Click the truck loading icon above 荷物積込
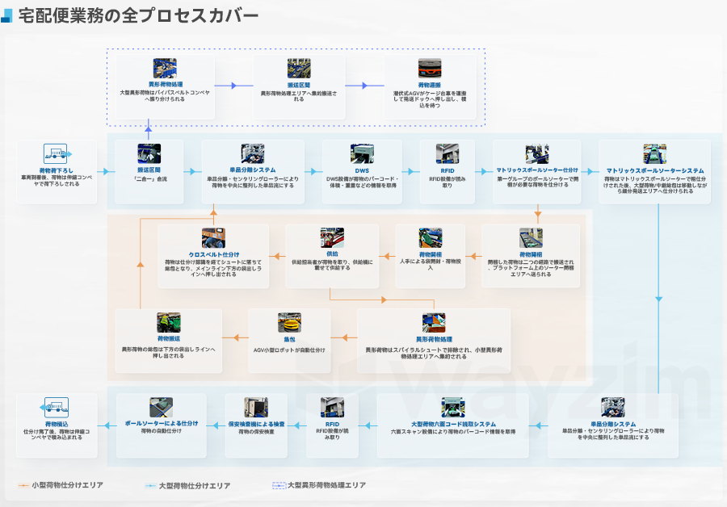The width and height of the screenshot is (727, 507). click(x=54, y=408)
